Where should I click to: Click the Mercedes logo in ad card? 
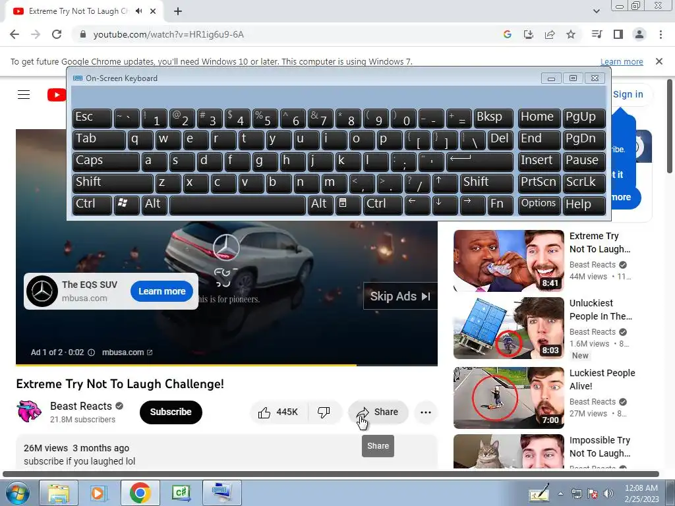pos(42,291)
